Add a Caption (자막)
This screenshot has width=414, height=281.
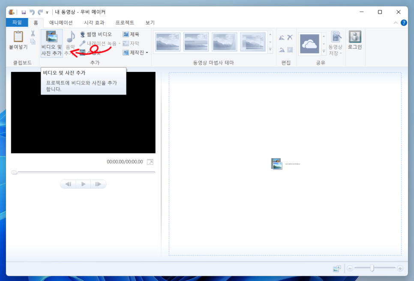point(131,43)
